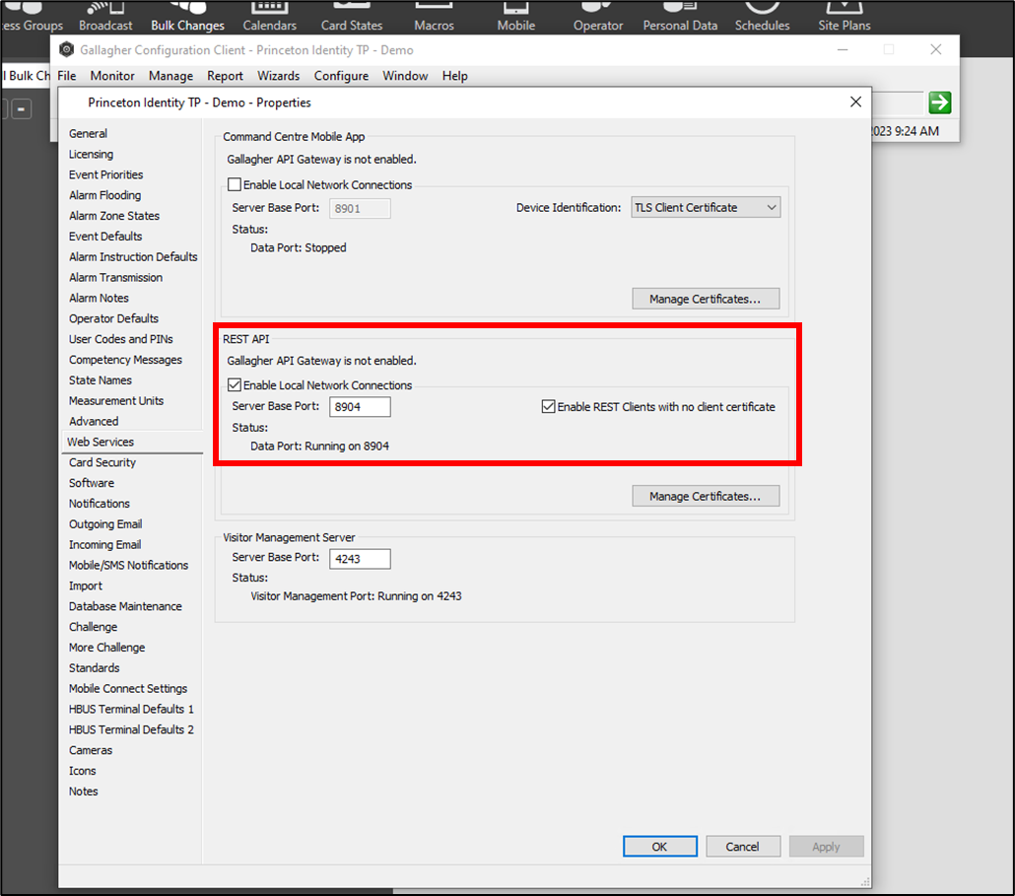The image size is (1015, 896).
Task: Open Site Plans in the top ribbon
Action: pos(845,18)
